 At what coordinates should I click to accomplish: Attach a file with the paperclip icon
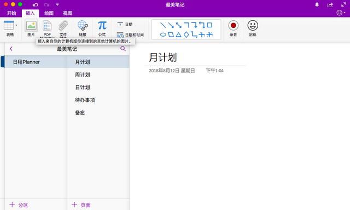click(x=63, y=26)
